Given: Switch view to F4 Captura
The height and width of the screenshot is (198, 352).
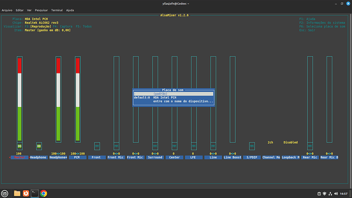Looking at the screenshot, I should coord(63,27).
